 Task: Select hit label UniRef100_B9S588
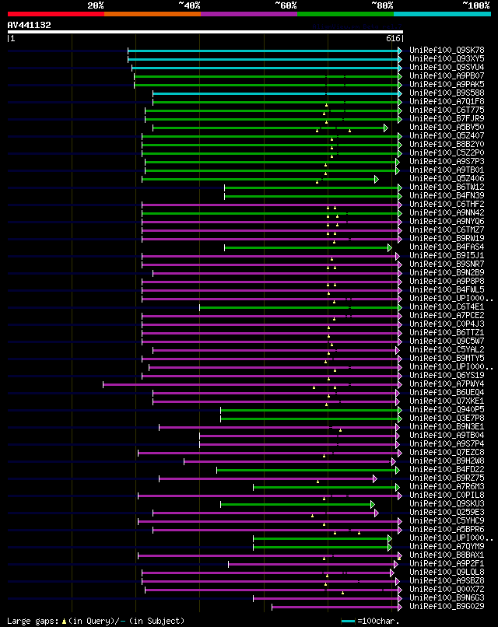(x=447, y=93)
